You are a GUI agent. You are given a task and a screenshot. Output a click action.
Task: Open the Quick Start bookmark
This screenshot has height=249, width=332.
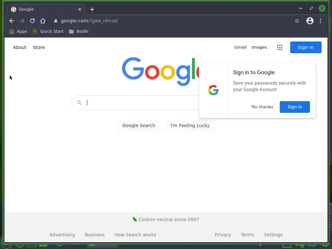48,31
